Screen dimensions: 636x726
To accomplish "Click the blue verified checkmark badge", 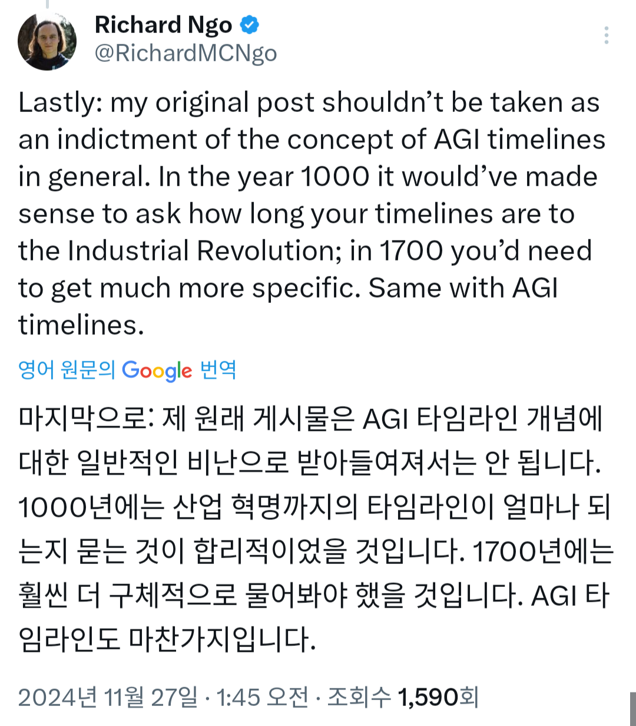I will coord(250,25).
